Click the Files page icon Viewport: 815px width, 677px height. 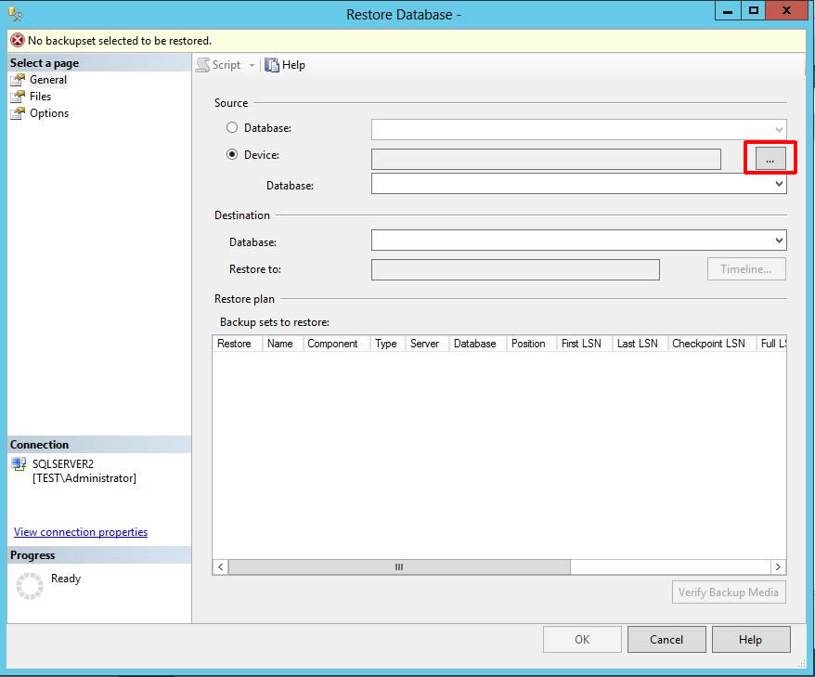click(x=17, y=97)
